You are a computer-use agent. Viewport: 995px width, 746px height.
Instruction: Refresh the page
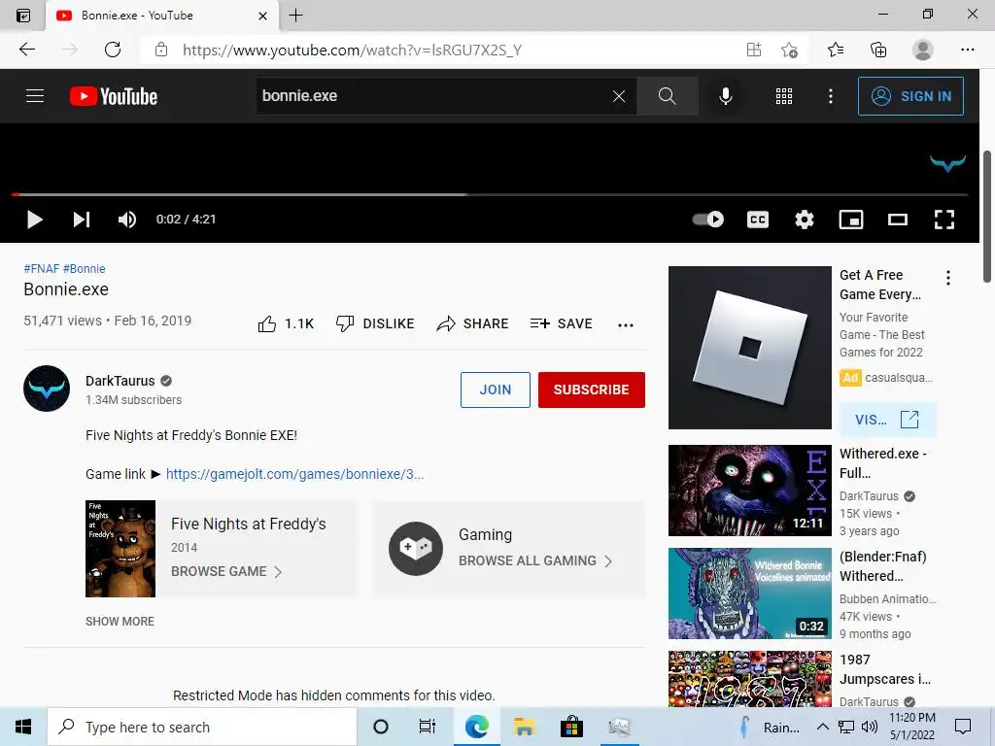pos(113,50)
